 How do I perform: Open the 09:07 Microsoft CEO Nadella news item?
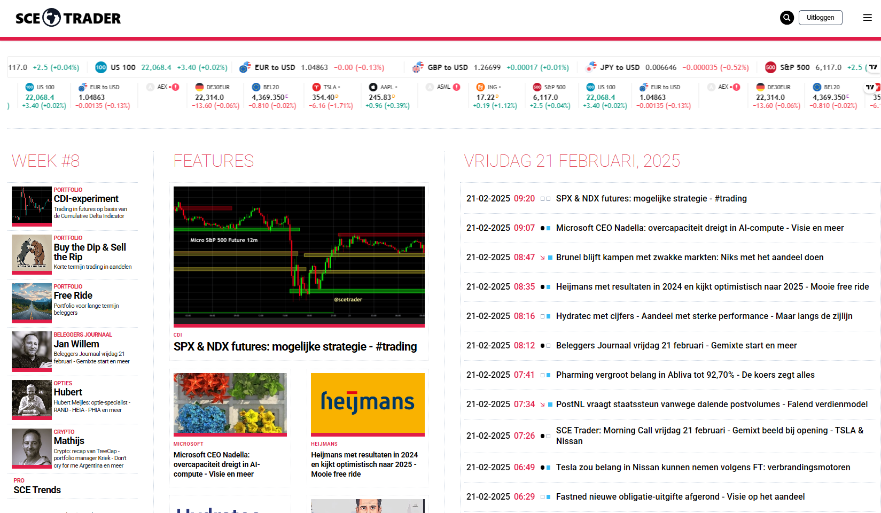700,228
